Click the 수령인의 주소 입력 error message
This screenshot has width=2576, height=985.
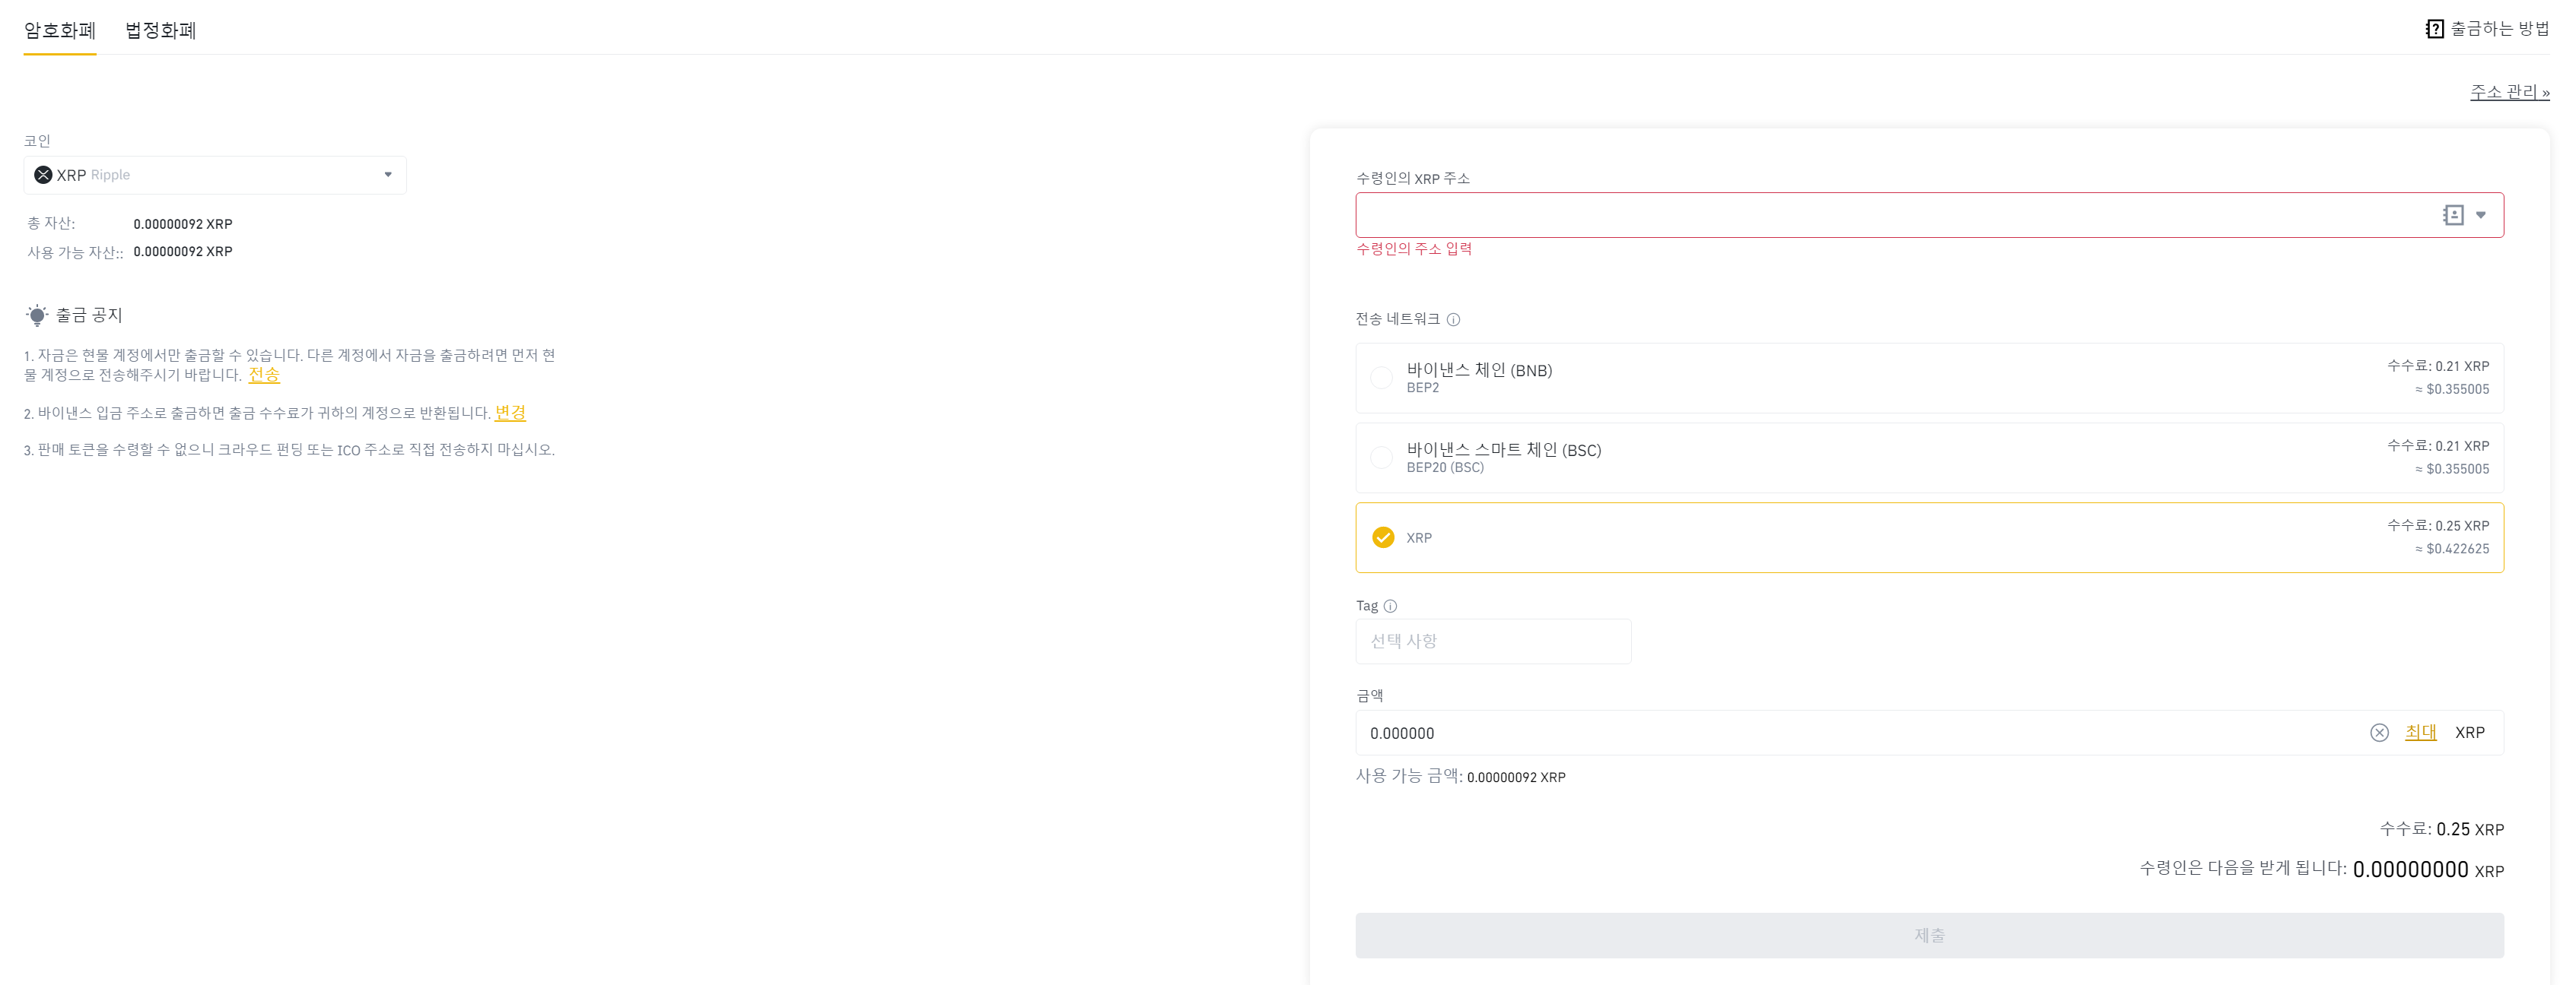1414,249
